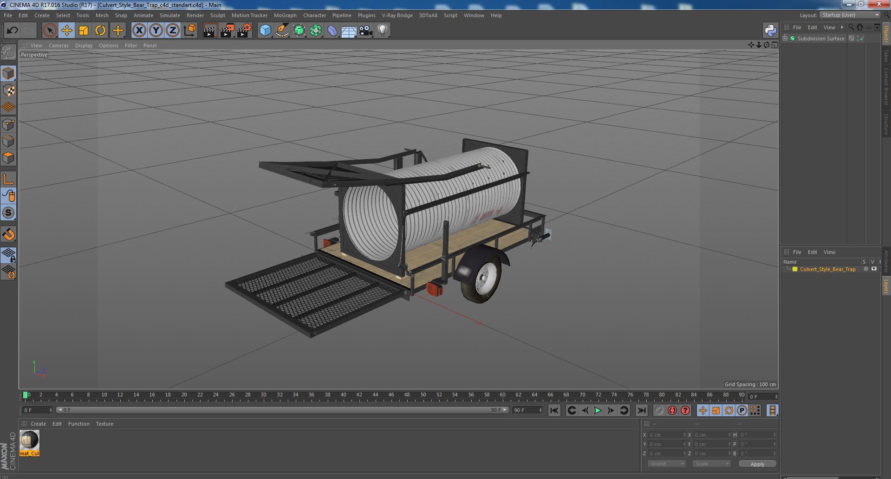The height and width of the screenshot is (479, 891).
Task: Open material Texture menu
Action: tap(104, 424)
